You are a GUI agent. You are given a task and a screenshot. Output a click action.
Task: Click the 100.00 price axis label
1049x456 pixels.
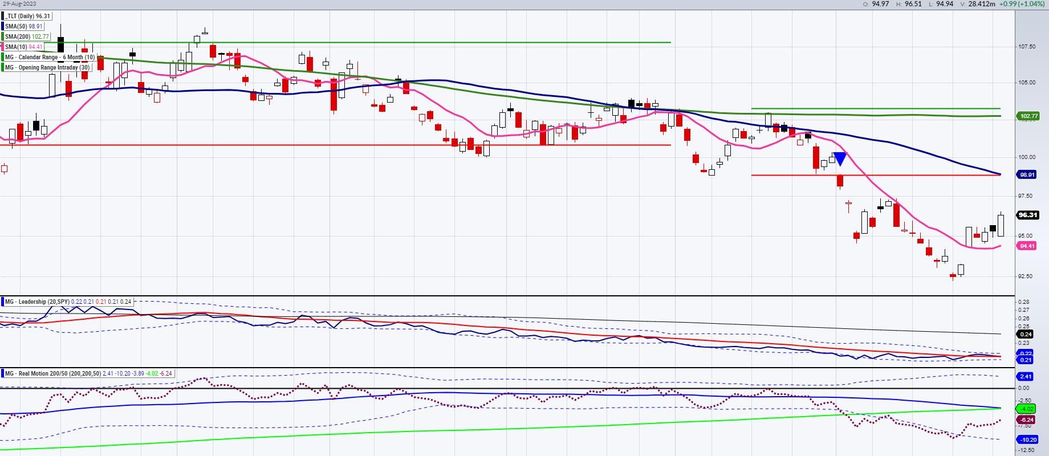(x=1027, y=157)
